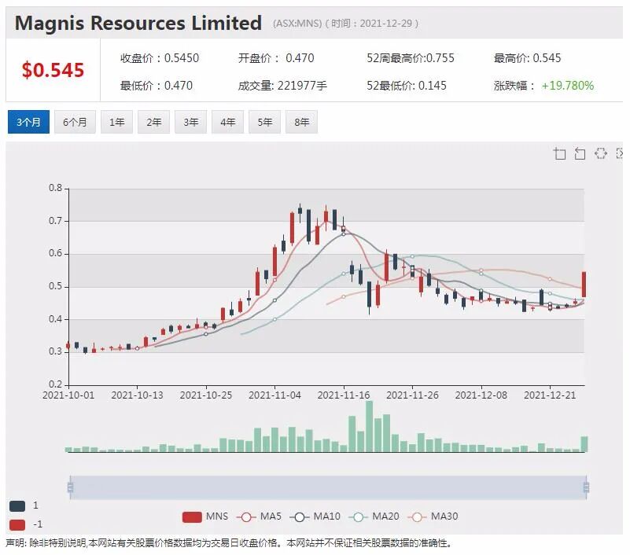
Task: Click the dark '1' visual map swatch
Action: click(17, 505)
